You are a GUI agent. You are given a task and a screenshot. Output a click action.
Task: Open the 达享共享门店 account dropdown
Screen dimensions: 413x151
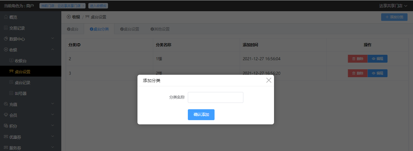[x=393, y=6]
